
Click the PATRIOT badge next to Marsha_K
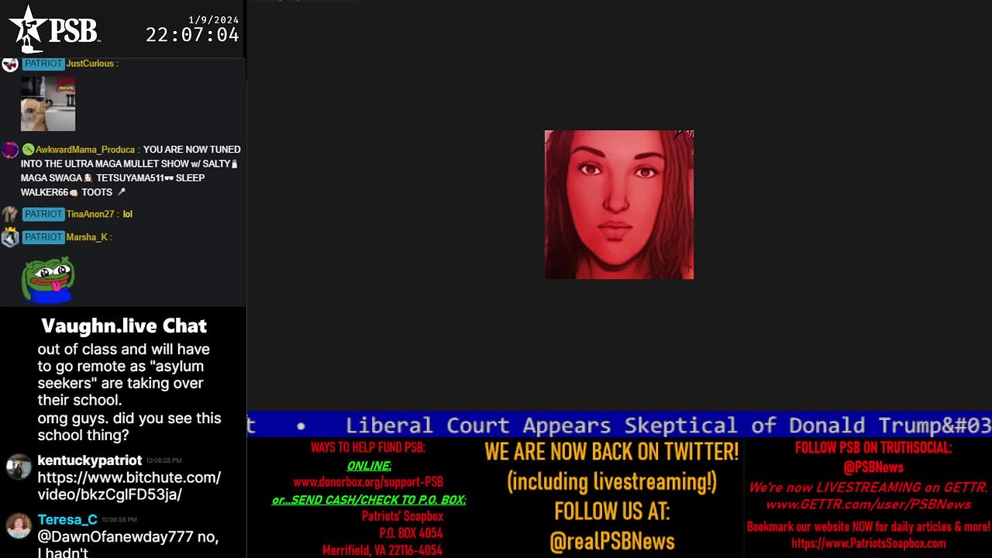(43, 237)
